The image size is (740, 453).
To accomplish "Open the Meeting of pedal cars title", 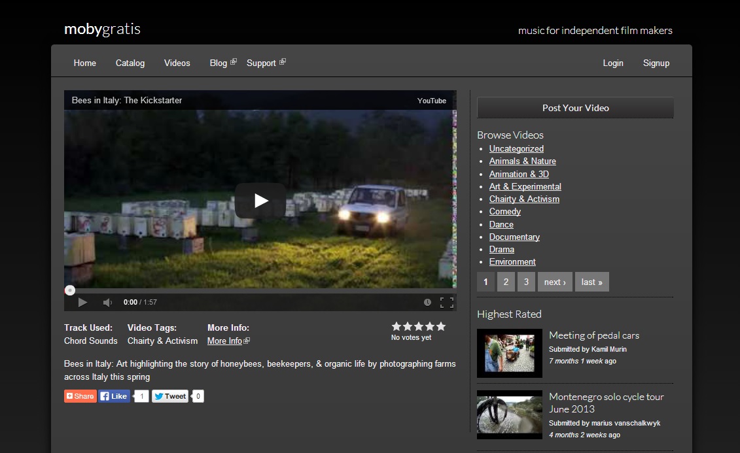I will (x=594, y=335).
